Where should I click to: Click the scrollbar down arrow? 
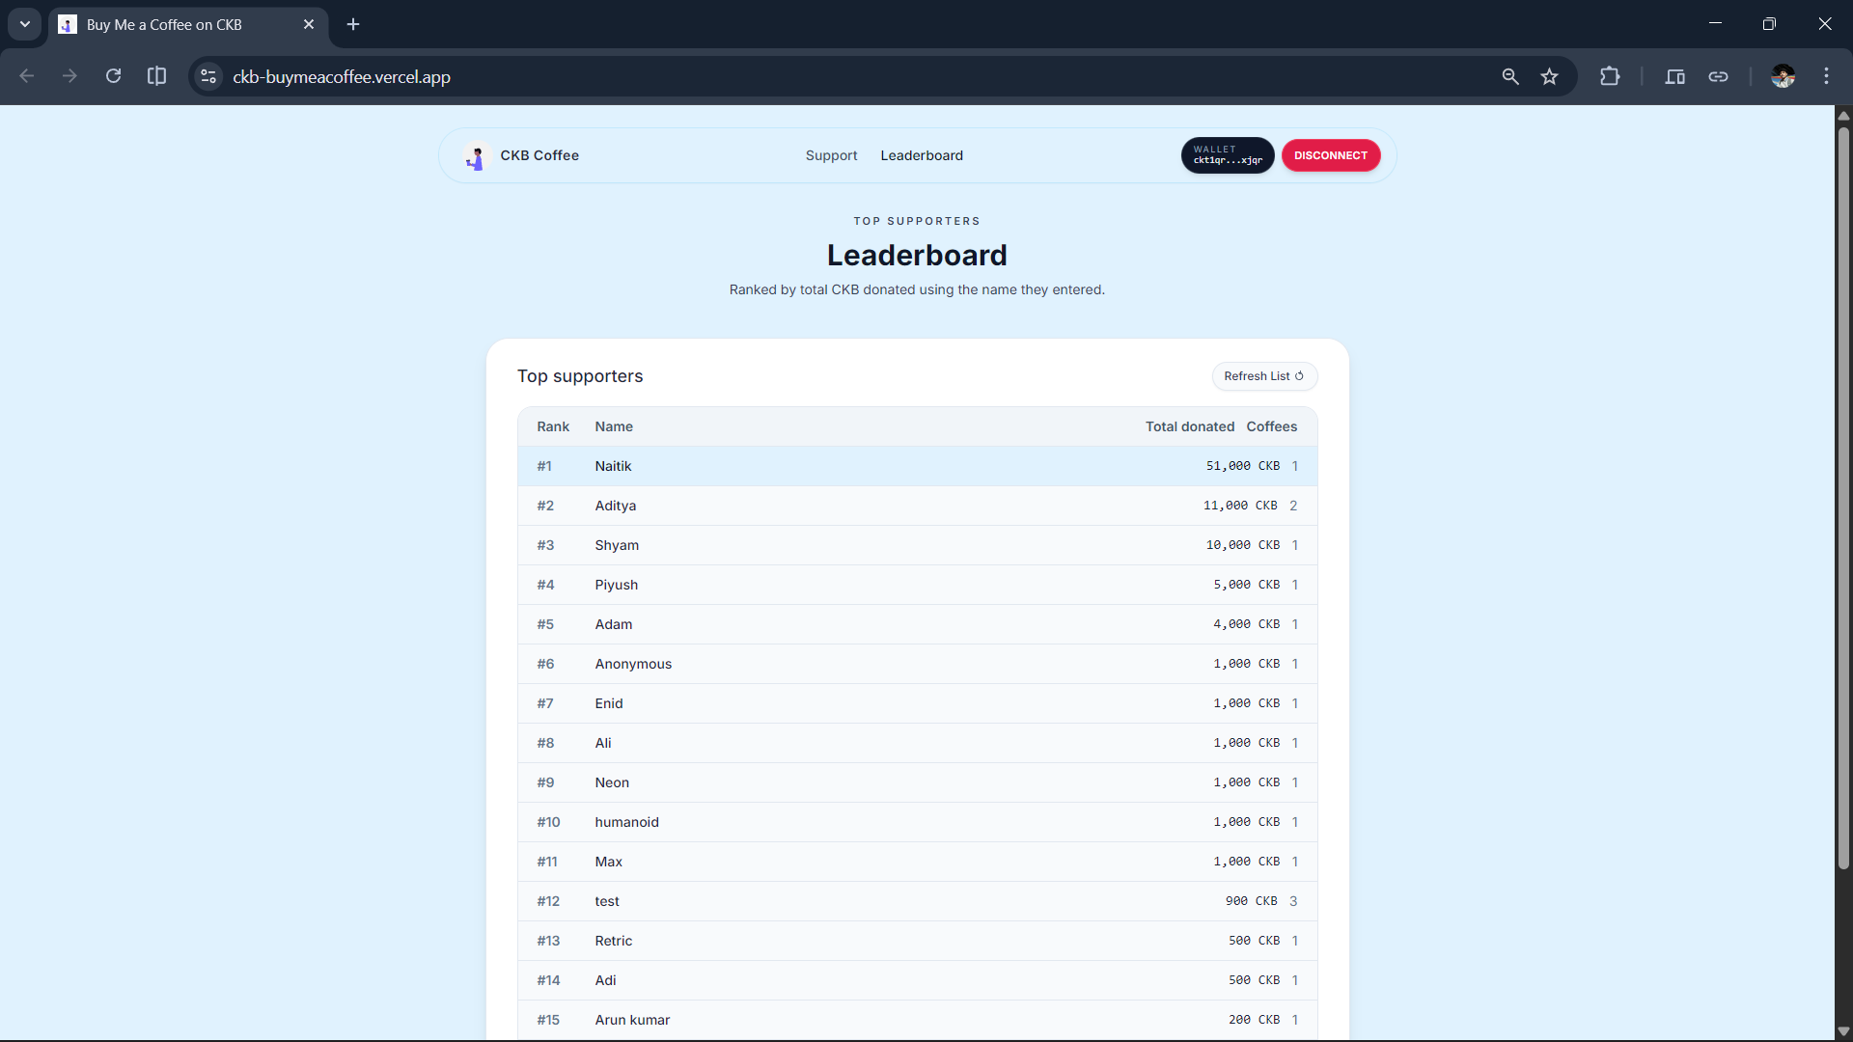click(1843, 1031)
